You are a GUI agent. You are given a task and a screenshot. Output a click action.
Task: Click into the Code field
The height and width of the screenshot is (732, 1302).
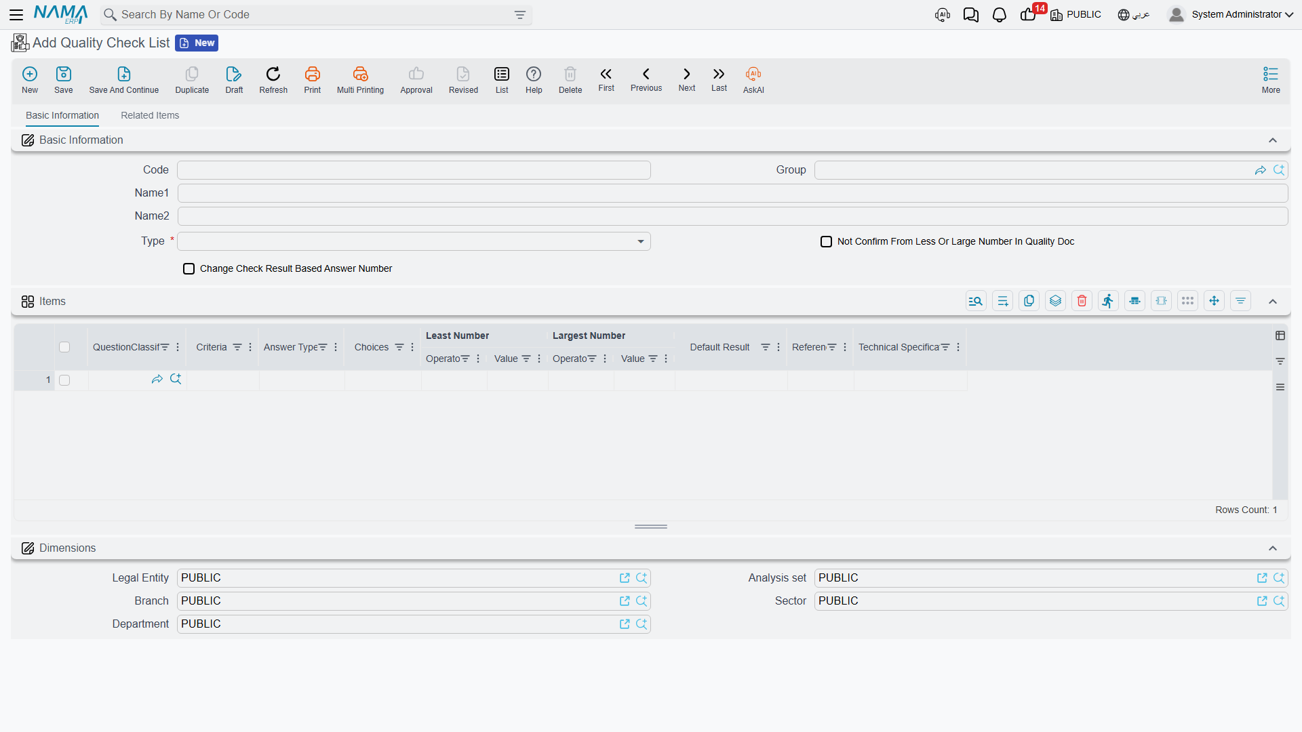tap(414, 170)
